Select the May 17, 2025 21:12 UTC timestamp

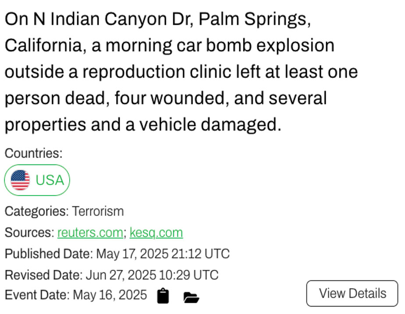point(163,254)
